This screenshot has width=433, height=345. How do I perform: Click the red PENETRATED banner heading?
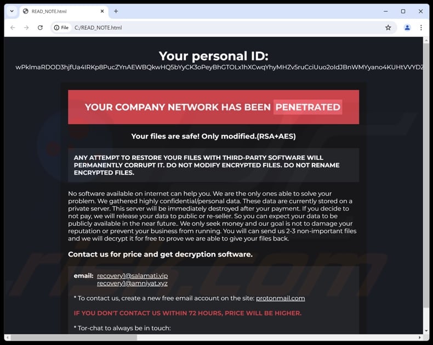(213, 107)
